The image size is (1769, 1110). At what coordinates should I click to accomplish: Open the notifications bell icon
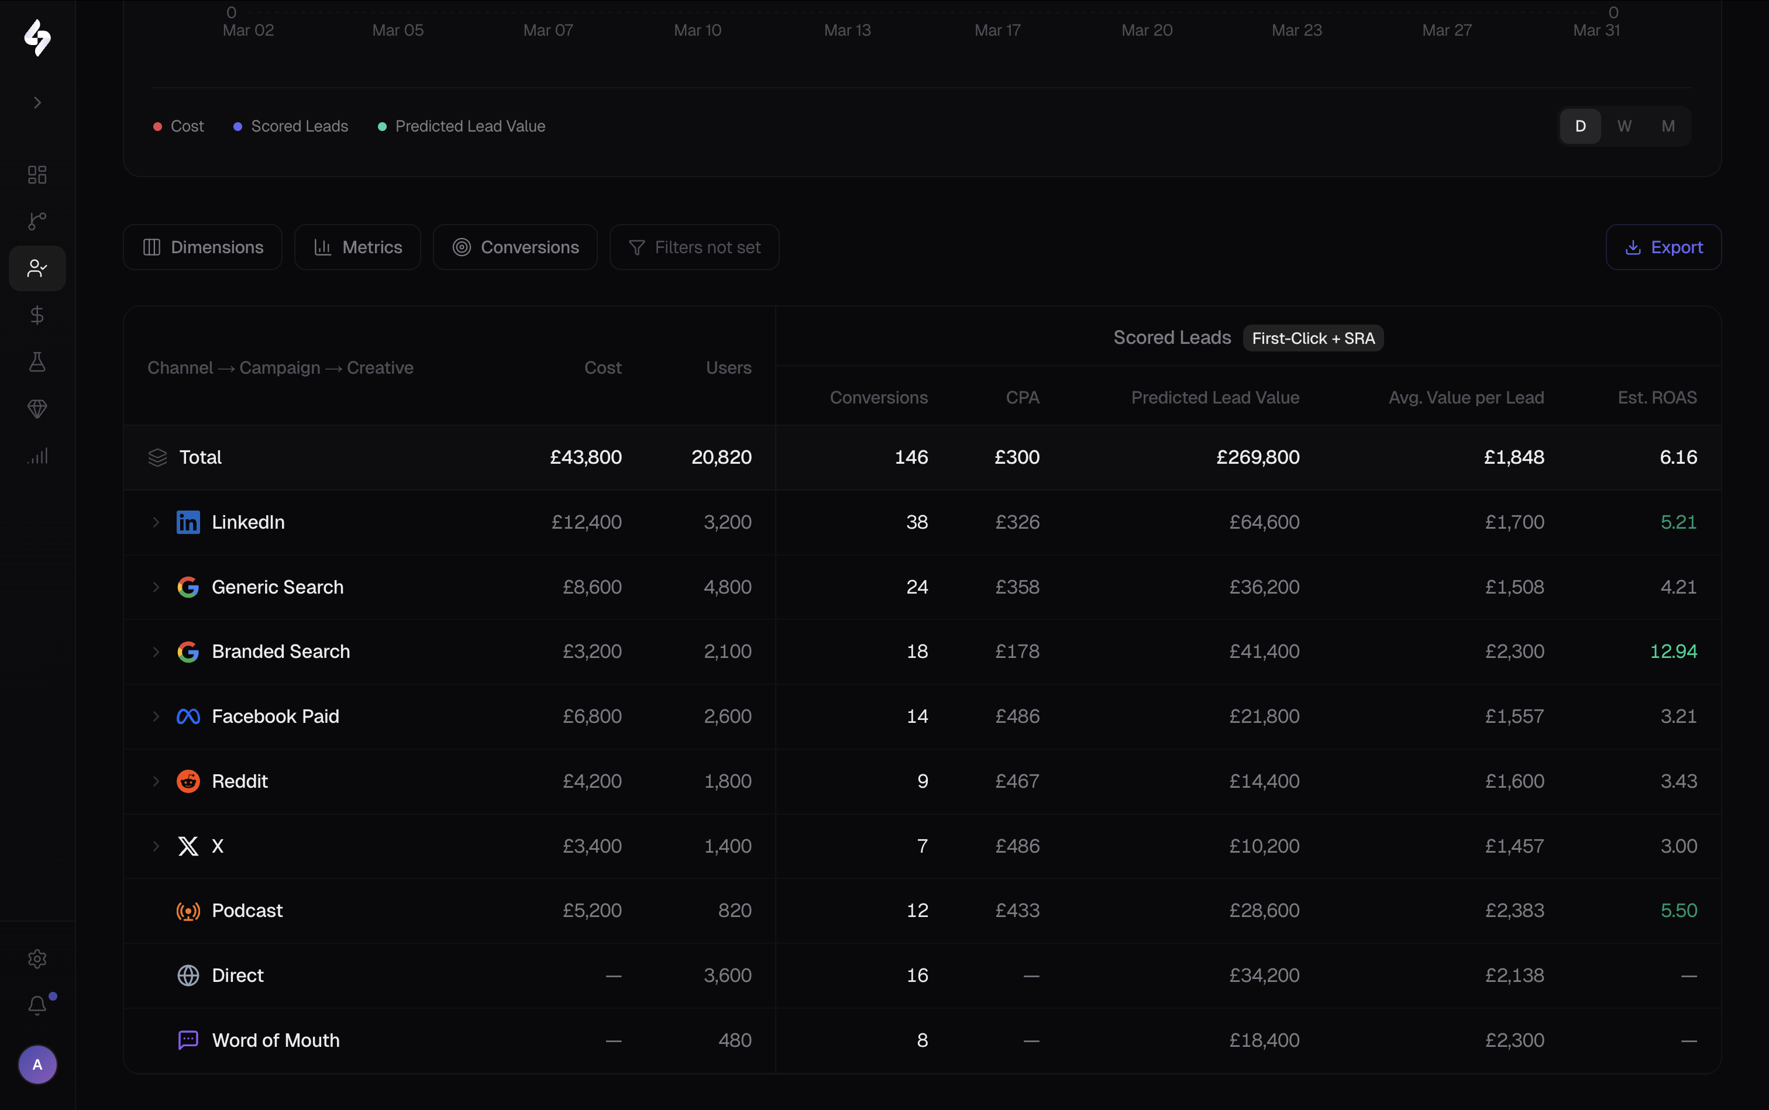point(37,1005)
